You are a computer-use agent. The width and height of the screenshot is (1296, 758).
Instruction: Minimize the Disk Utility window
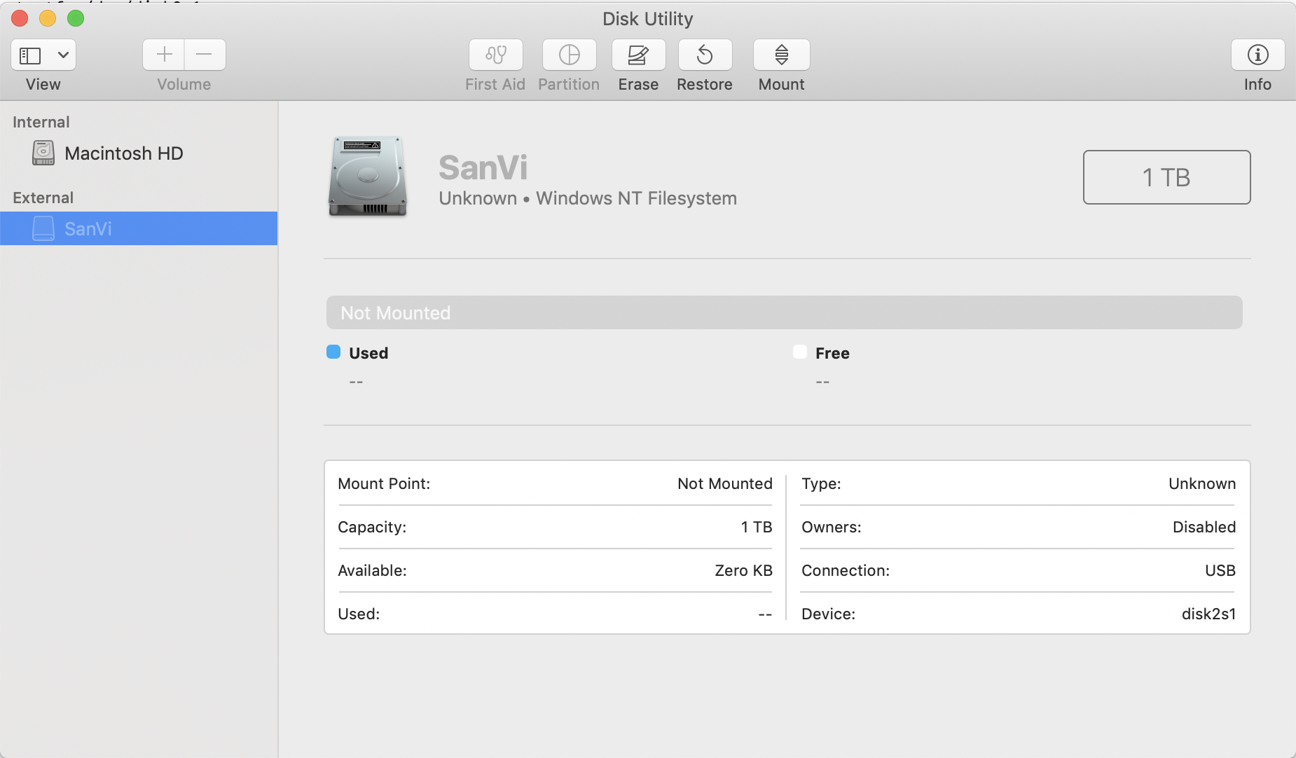pos(48,19)
